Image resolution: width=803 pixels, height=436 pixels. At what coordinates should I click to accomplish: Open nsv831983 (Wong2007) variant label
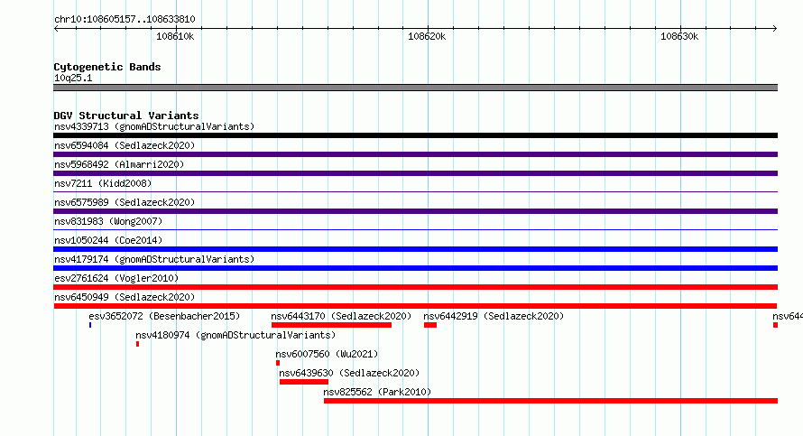coord(108,221)
